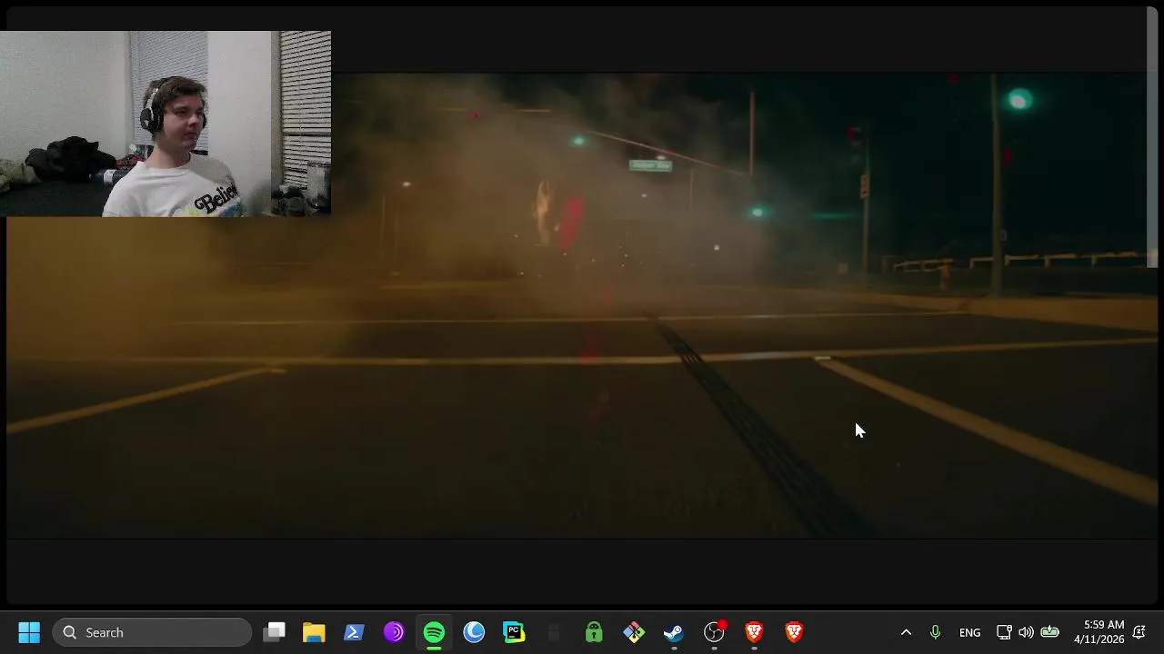
Task: Launch File Explorer from the taskbar
Action: click(314, 632)
